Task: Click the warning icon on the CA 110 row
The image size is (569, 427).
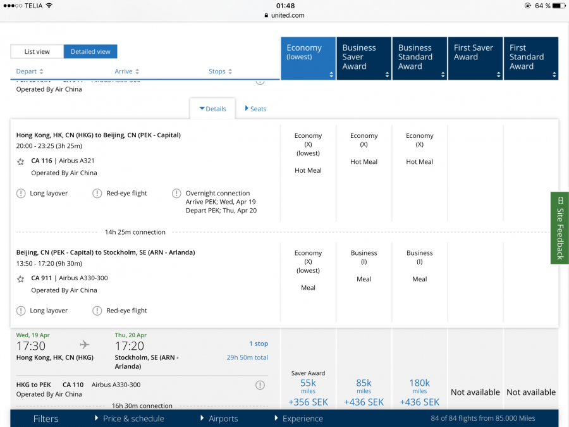Action: [260, 385]
